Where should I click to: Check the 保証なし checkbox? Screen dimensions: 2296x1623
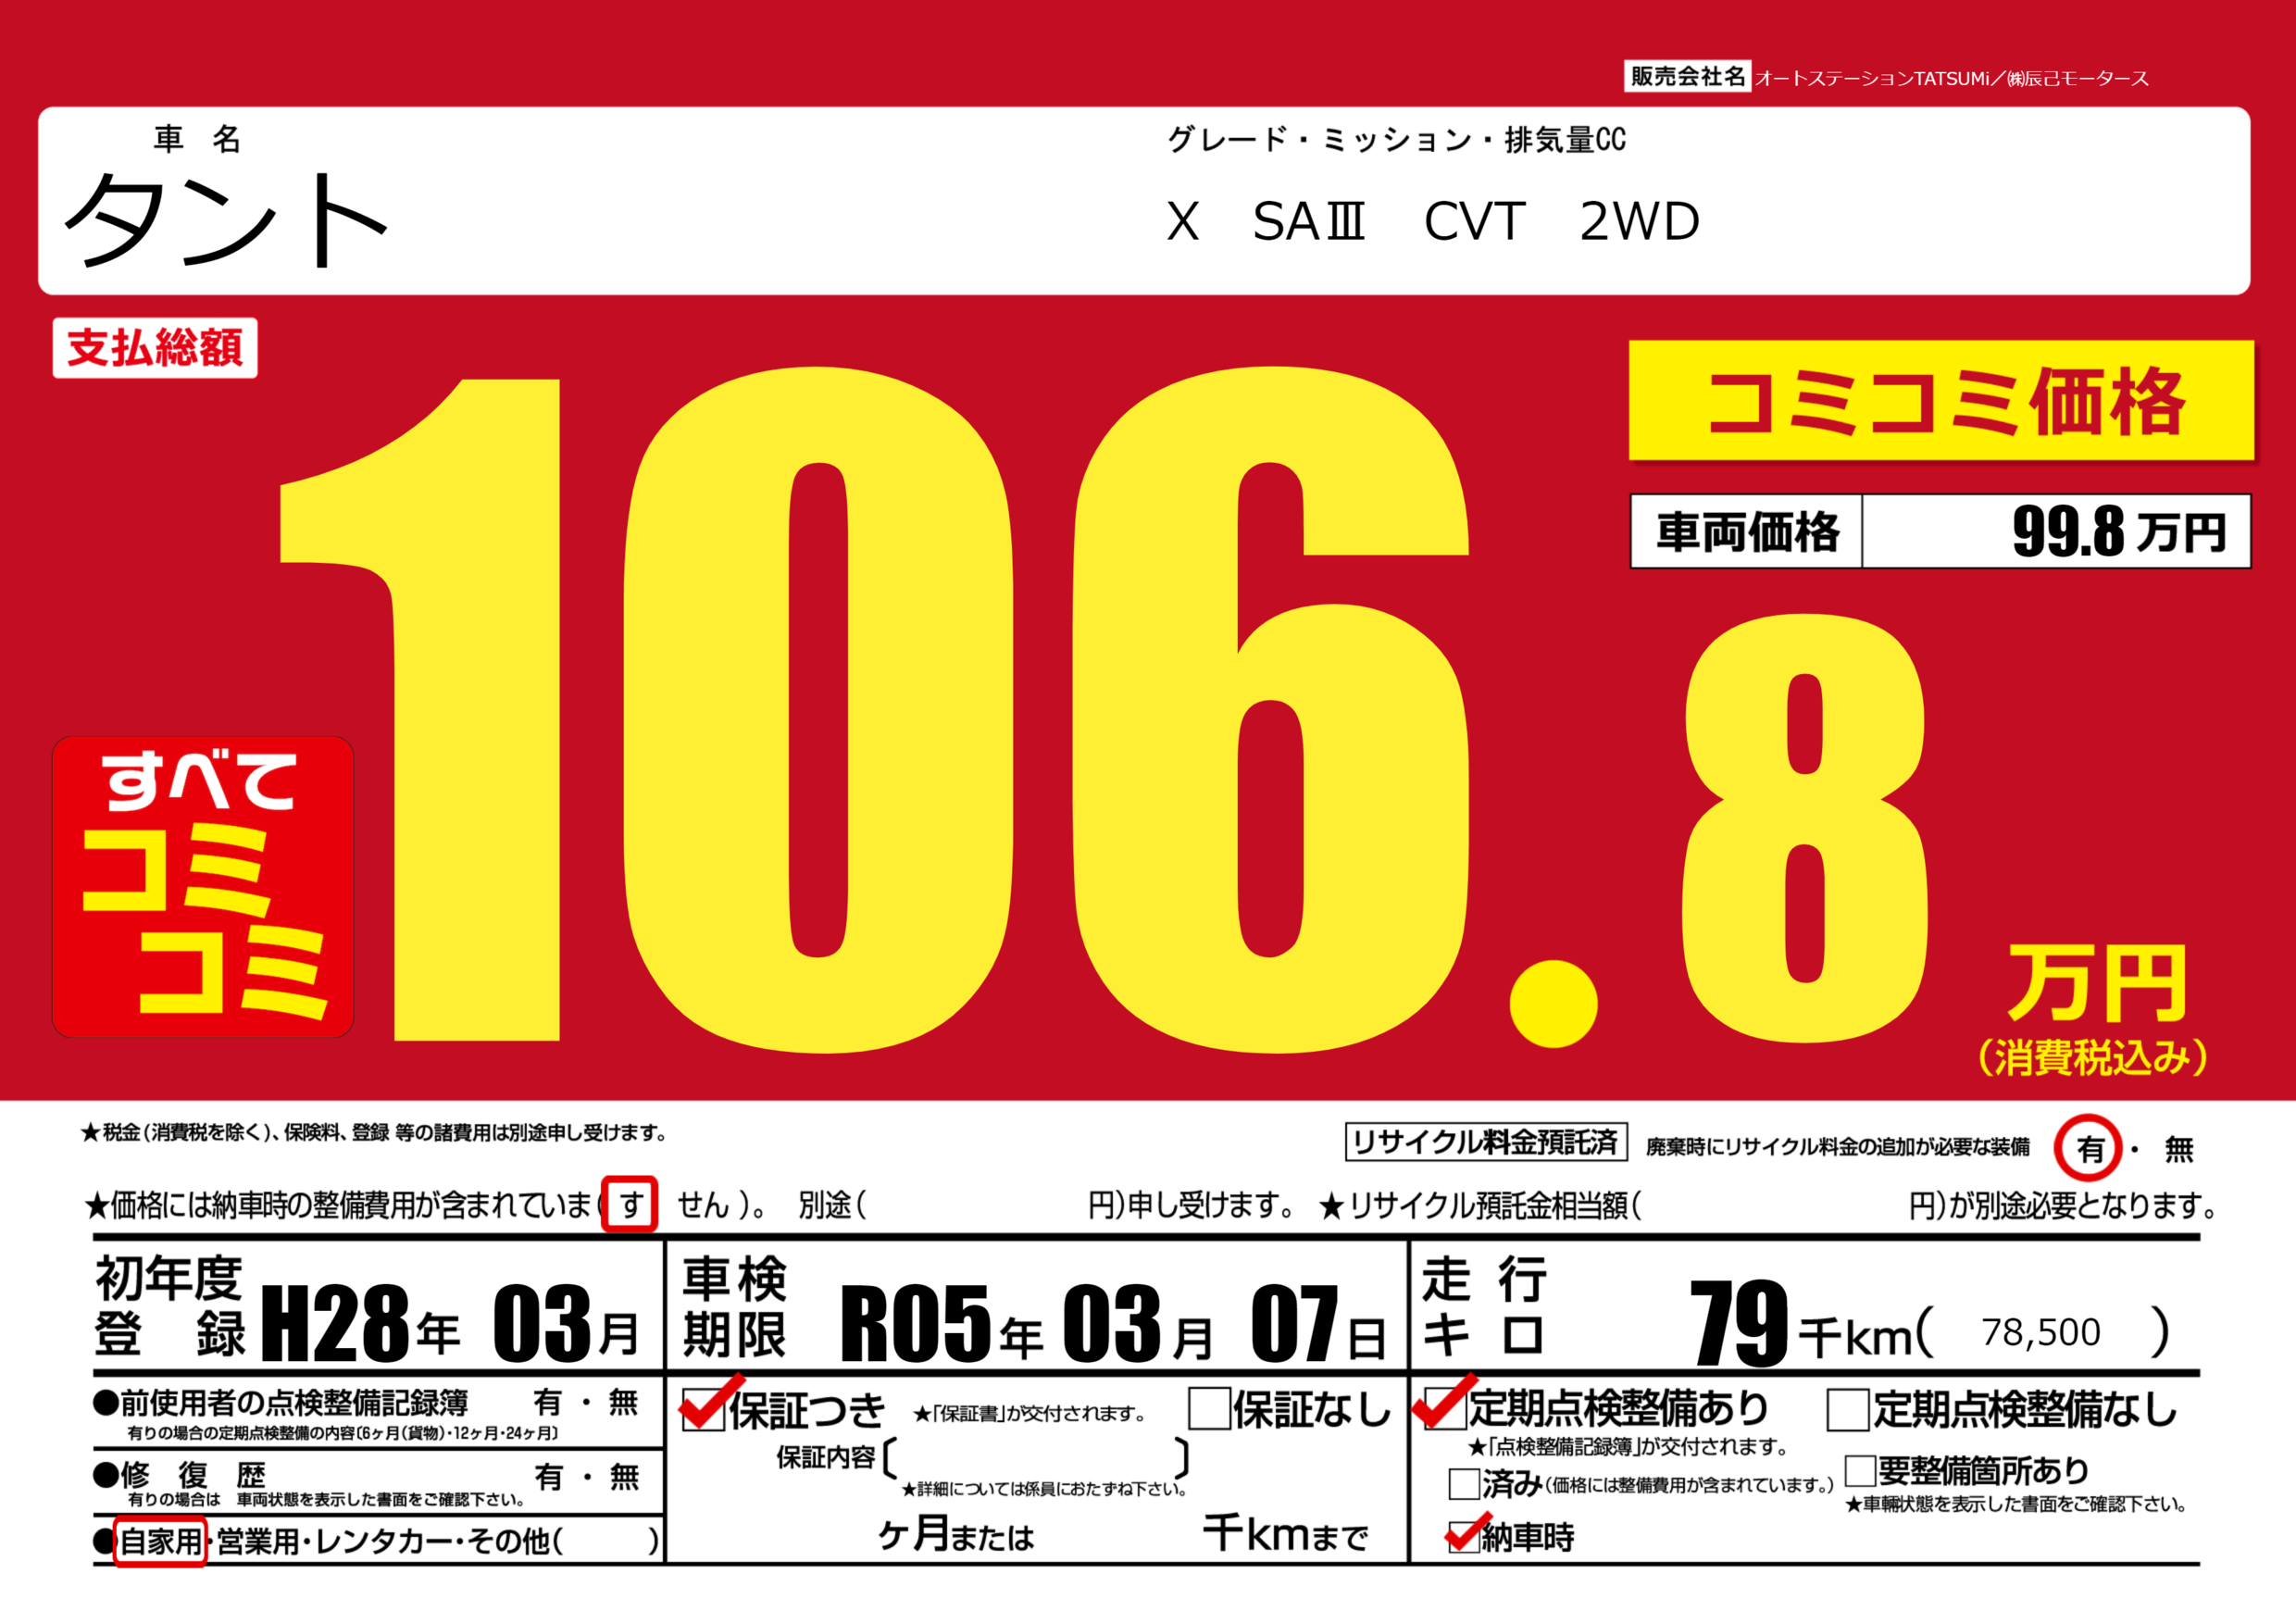[x=1209, y=1409]
